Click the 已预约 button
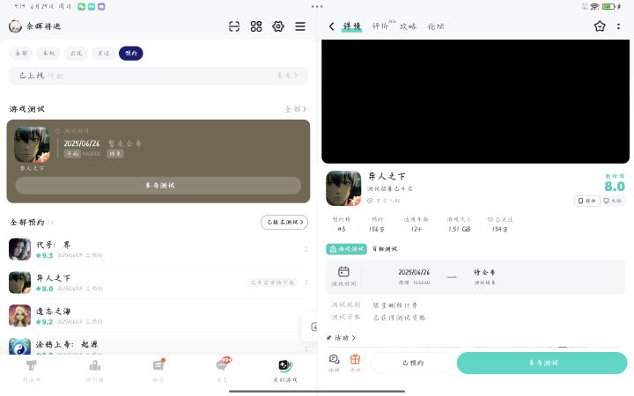634x396 pixels. point(411,363)
